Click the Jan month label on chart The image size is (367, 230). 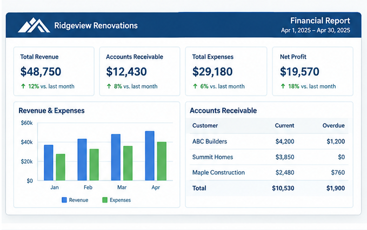(55, 187)
